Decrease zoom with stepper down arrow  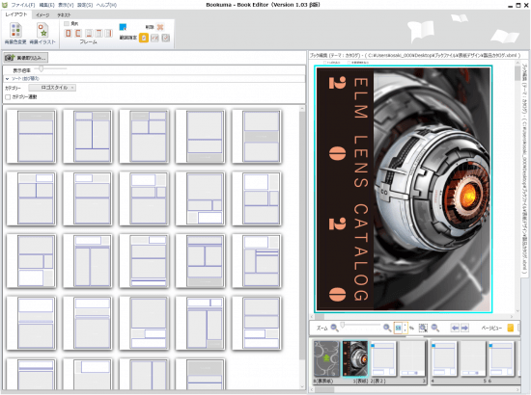[405, 330]
